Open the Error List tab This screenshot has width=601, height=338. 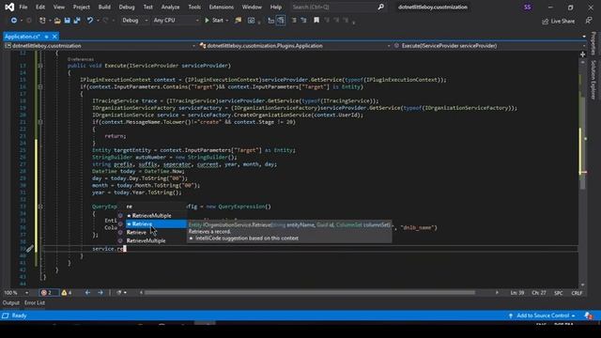click(35, 302)
